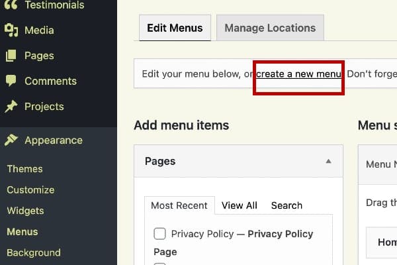Click the create a new menu link
The height and width of the screenshot is (265, 397).
[298, 74]
